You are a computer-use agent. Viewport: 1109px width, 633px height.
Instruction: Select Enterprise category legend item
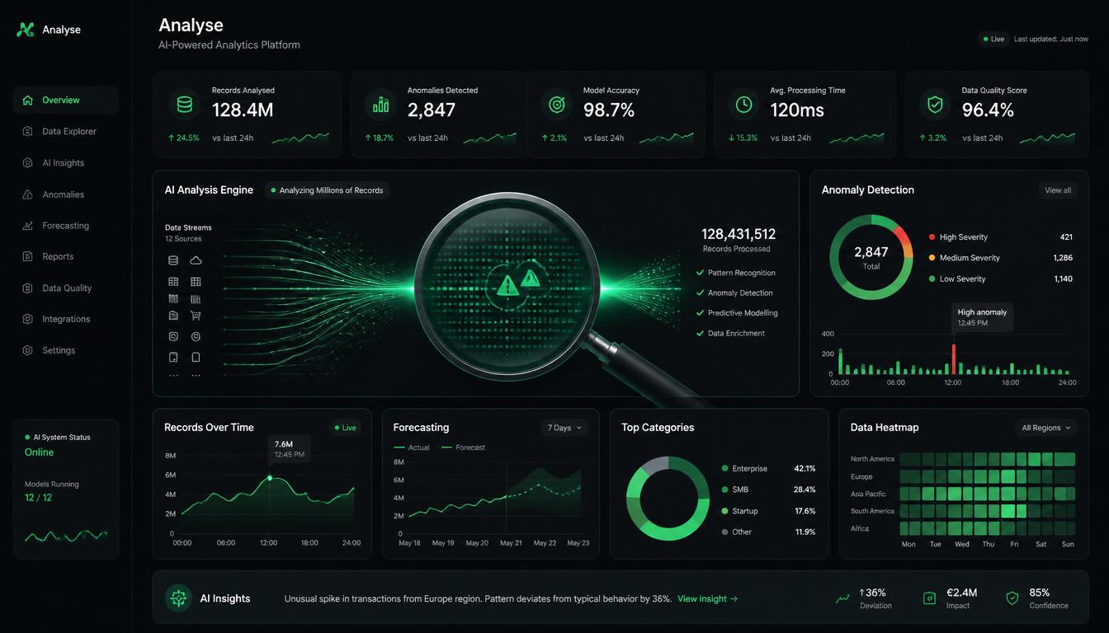768,468
